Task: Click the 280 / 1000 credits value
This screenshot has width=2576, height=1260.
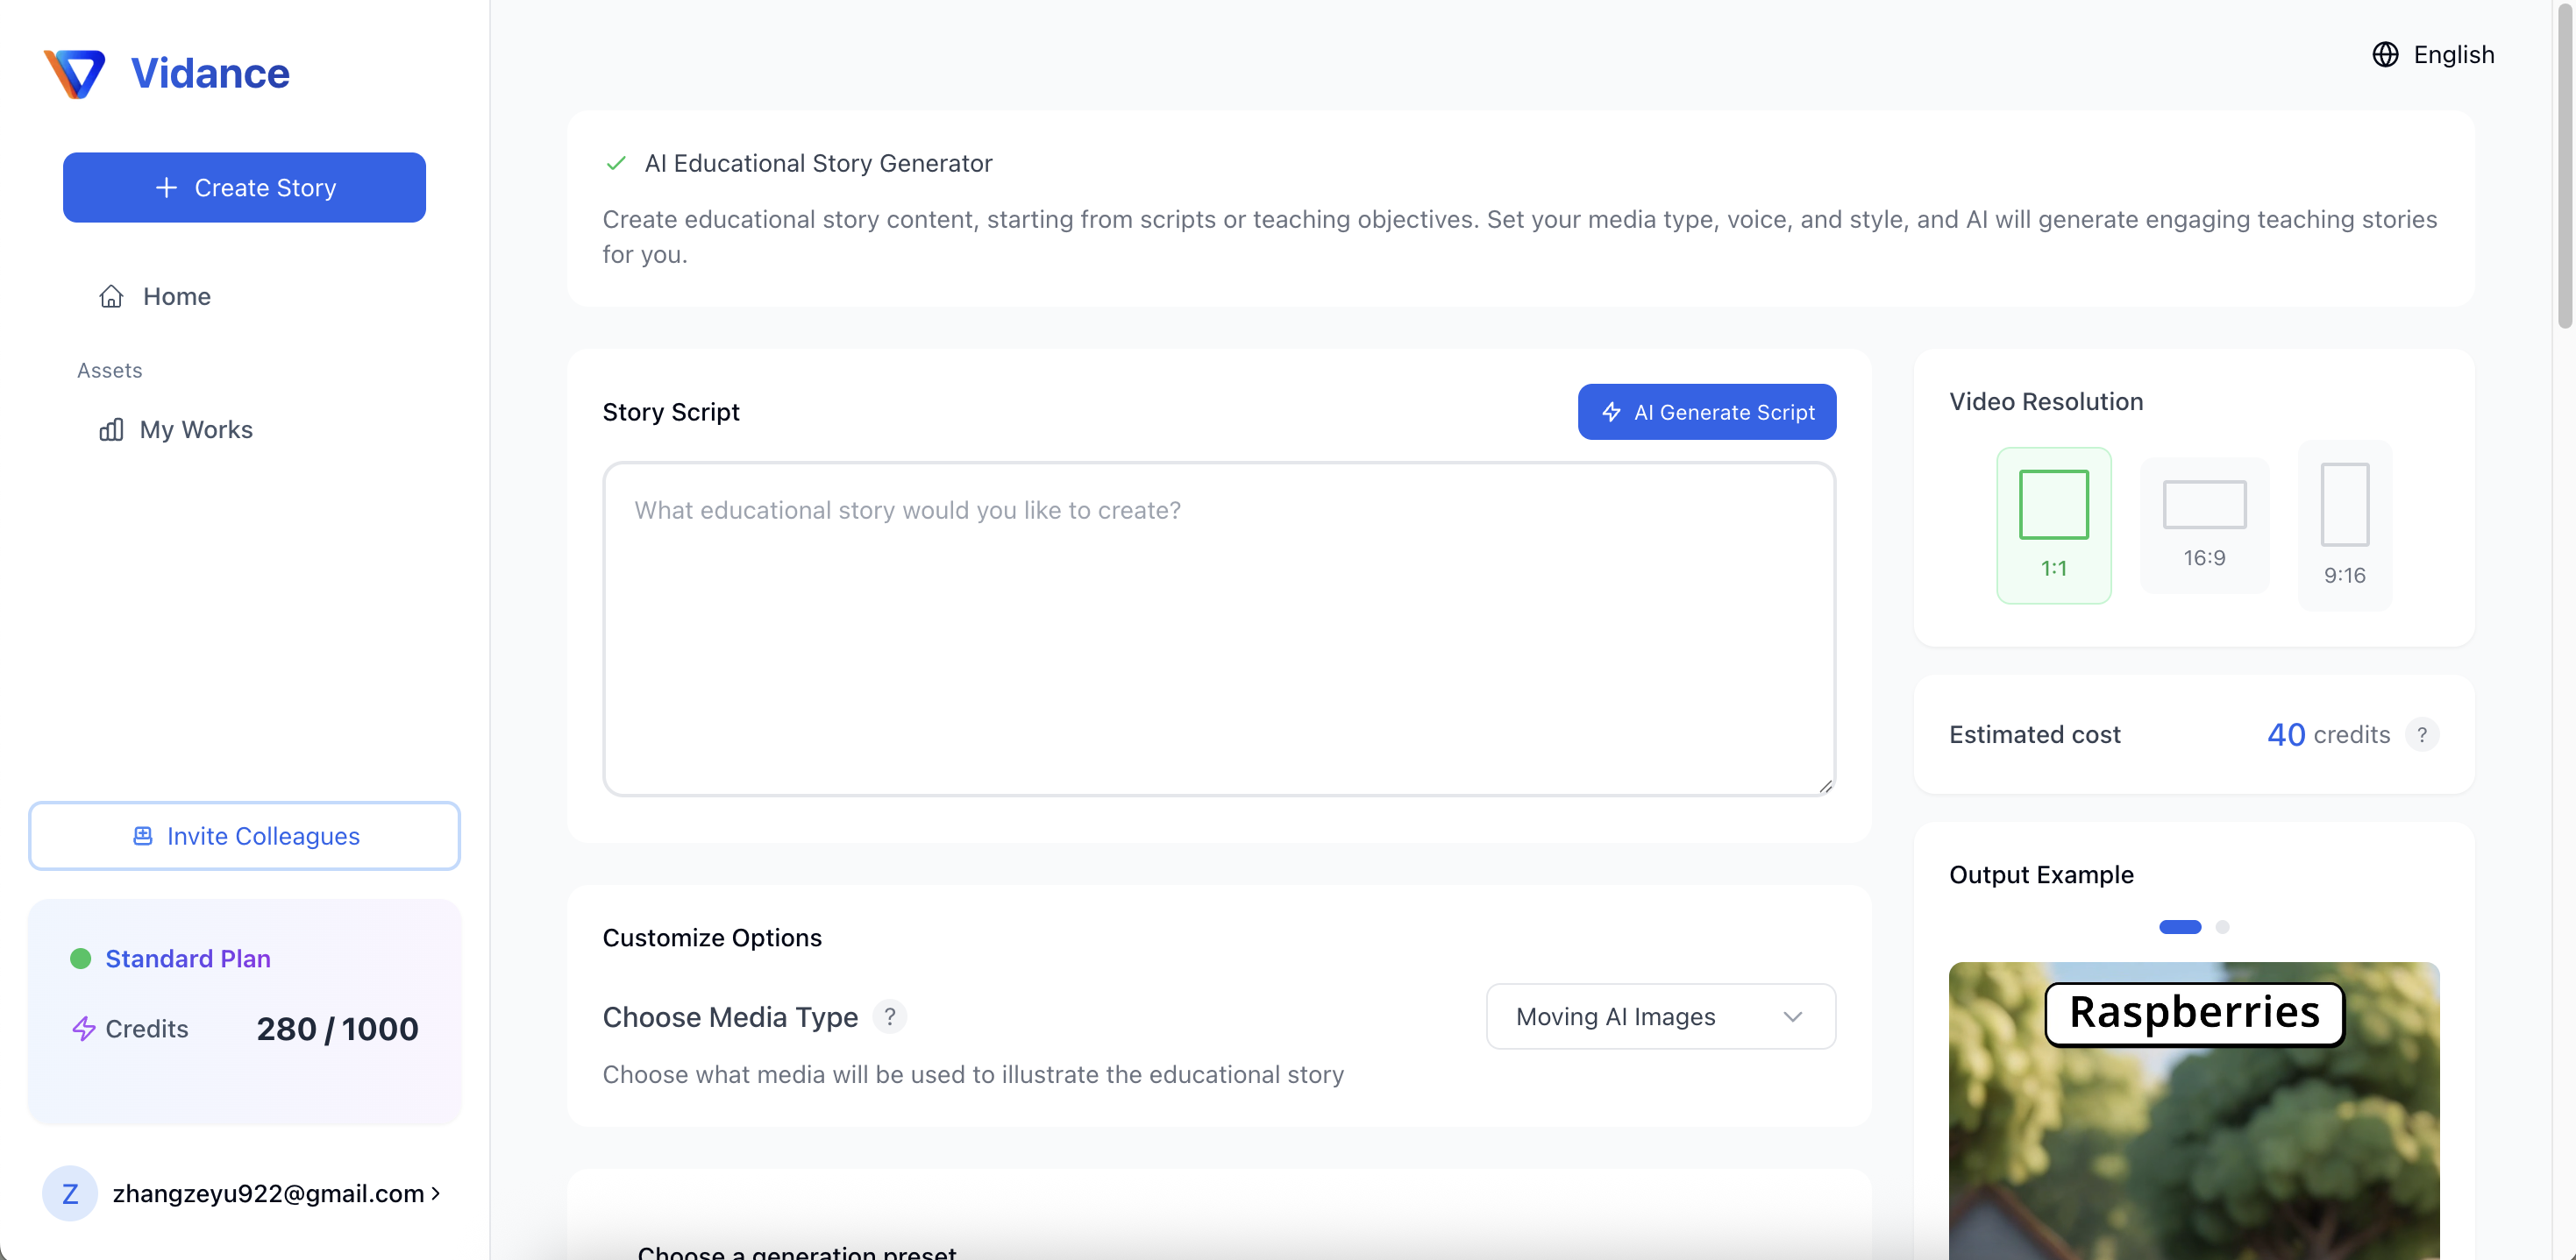Action: coord(337,1028)
